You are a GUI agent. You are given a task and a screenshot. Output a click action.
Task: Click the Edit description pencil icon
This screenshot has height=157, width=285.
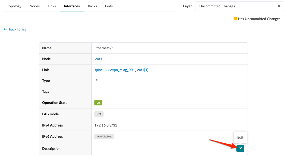240,149
